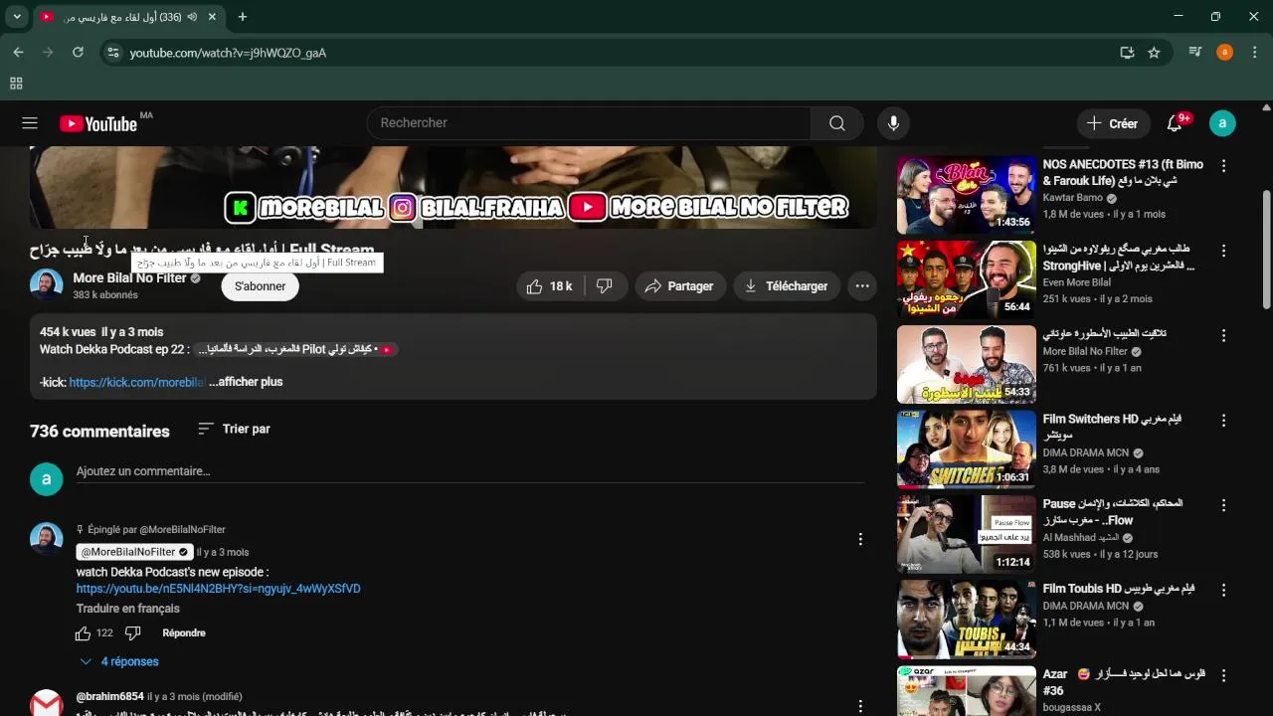The height and width of the screenshot is (716, 1273).
Task: Open the YouTube hamburger guide menu
Action: coord(30,123)
